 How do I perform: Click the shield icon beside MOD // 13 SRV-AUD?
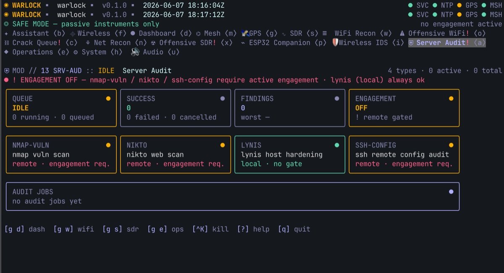pos(6,71)
